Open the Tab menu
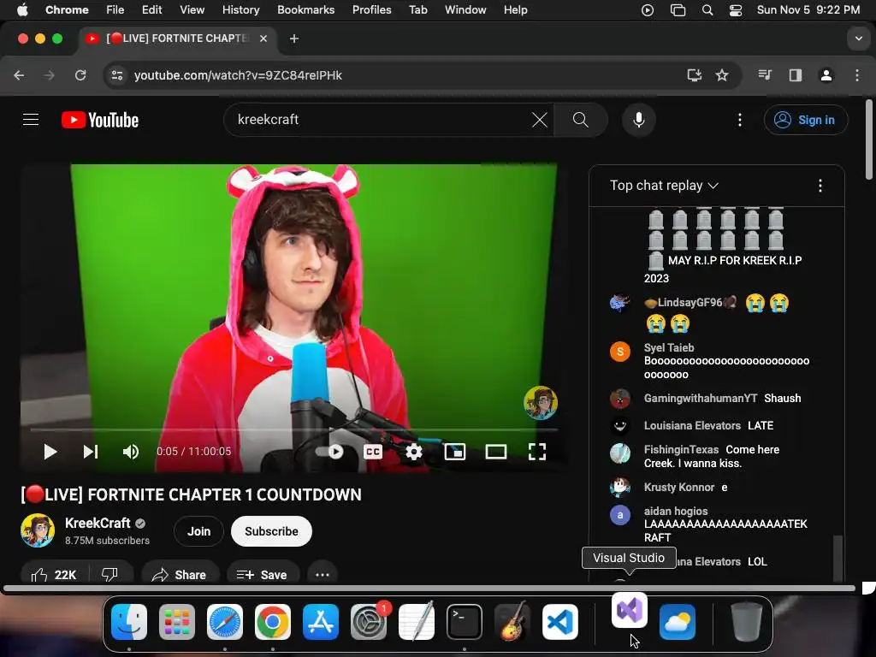This screenshot has width=876, height=657. pos(417,9)
